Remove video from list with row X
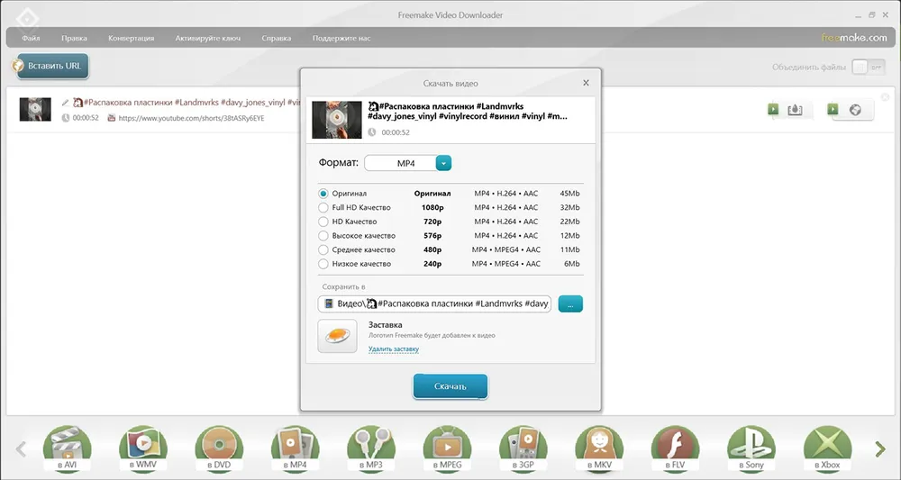The height and width of the screenshot is (480, 901). point(886,97)
